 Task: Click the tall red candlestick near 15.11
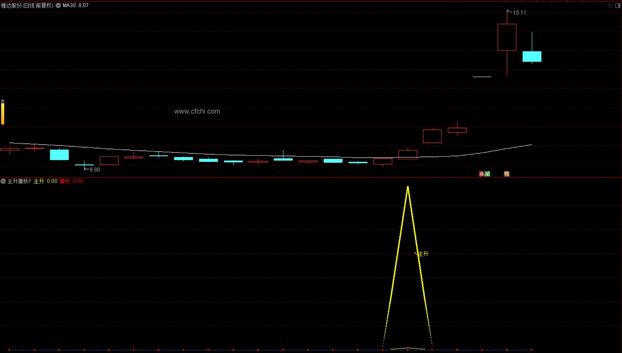(507, 37)
